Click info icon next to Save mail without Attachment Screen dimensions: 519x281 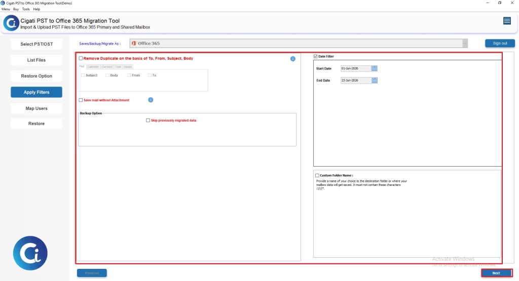(x=151, y=100)
